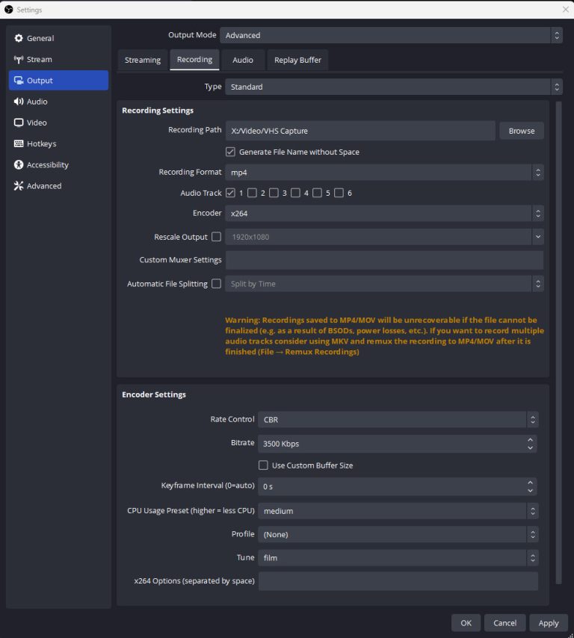The width and height of the screenshot is (574, 638).
Task: Switch to the Streaming tab
Action: [143, 60]
